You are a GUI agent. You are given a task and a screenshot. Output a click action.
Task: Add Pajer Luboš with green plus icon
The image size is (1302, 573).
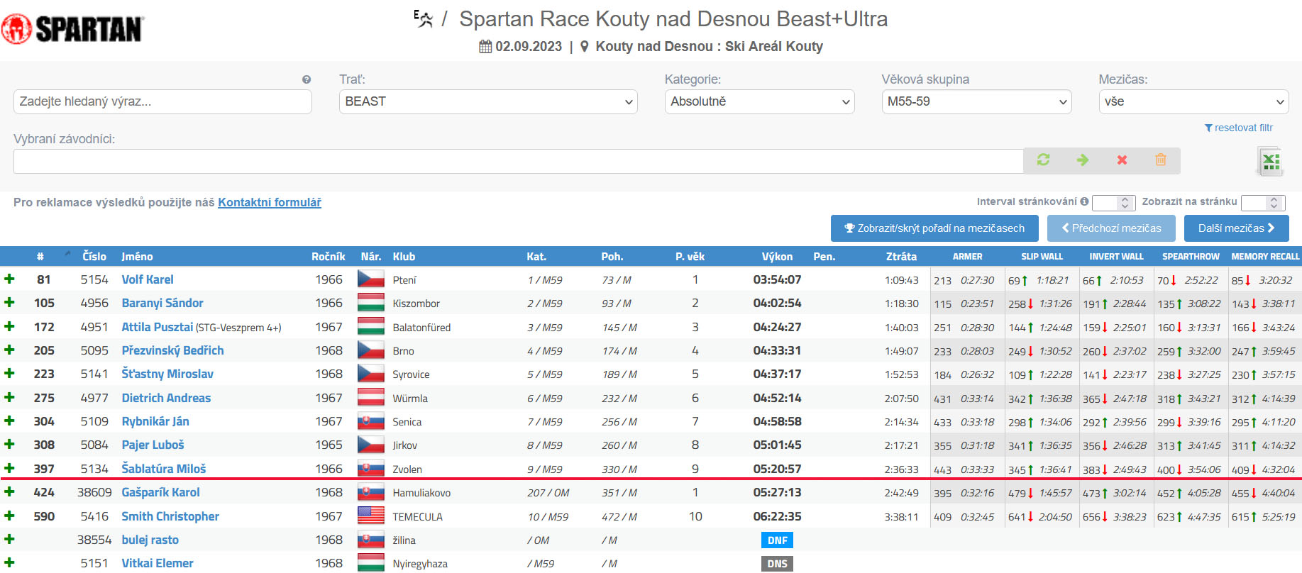pos(9,444)
